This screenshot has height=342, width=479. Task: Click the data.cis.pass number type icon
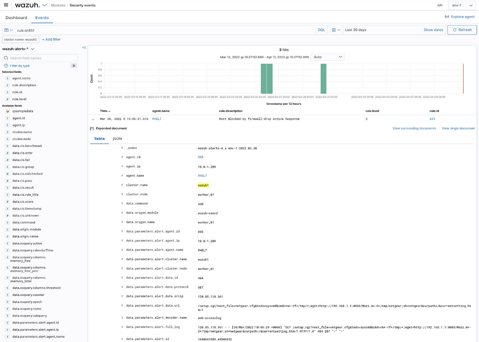point(8,181)
